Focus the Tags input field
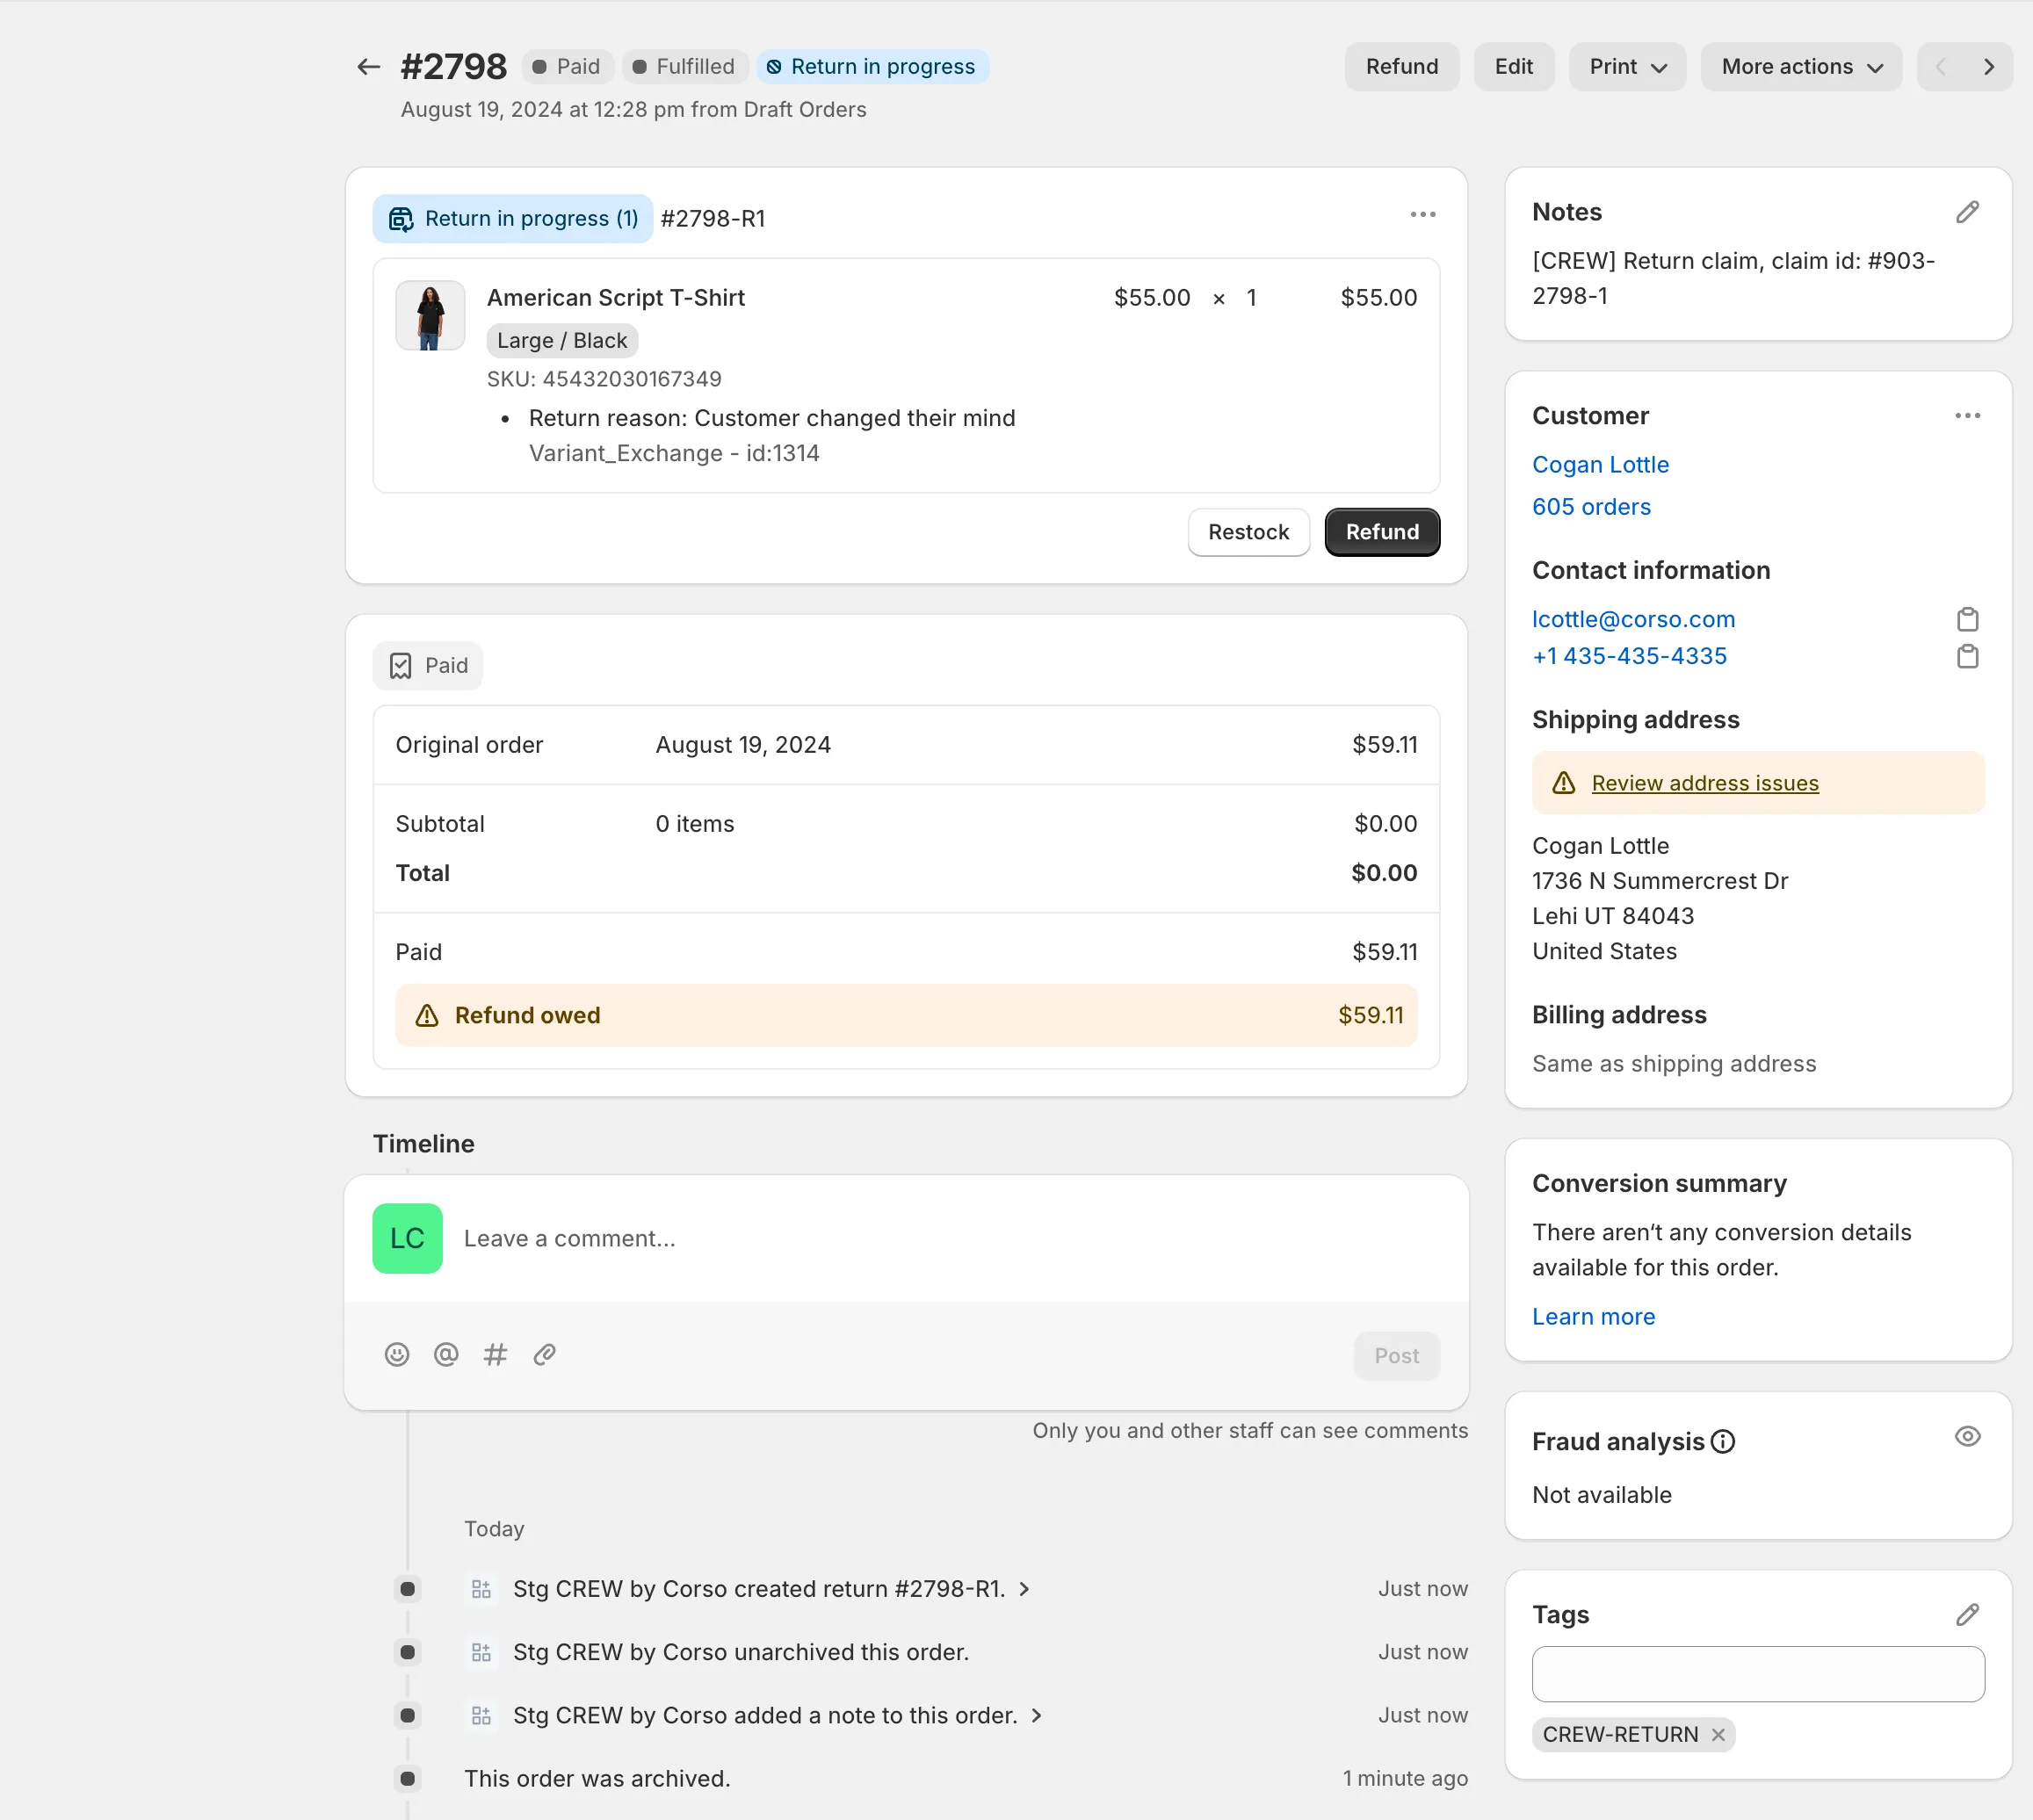The width and height of the screenshot is (2033, 1820). [x=1757, y=1674]
